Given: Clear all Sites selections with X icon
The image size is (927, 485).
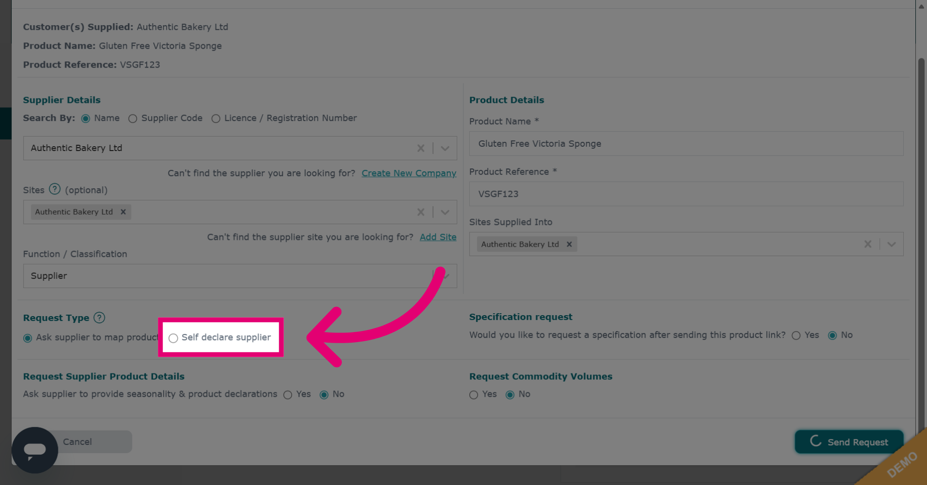Looking at the screenshot, I should (x=421, y=212).
